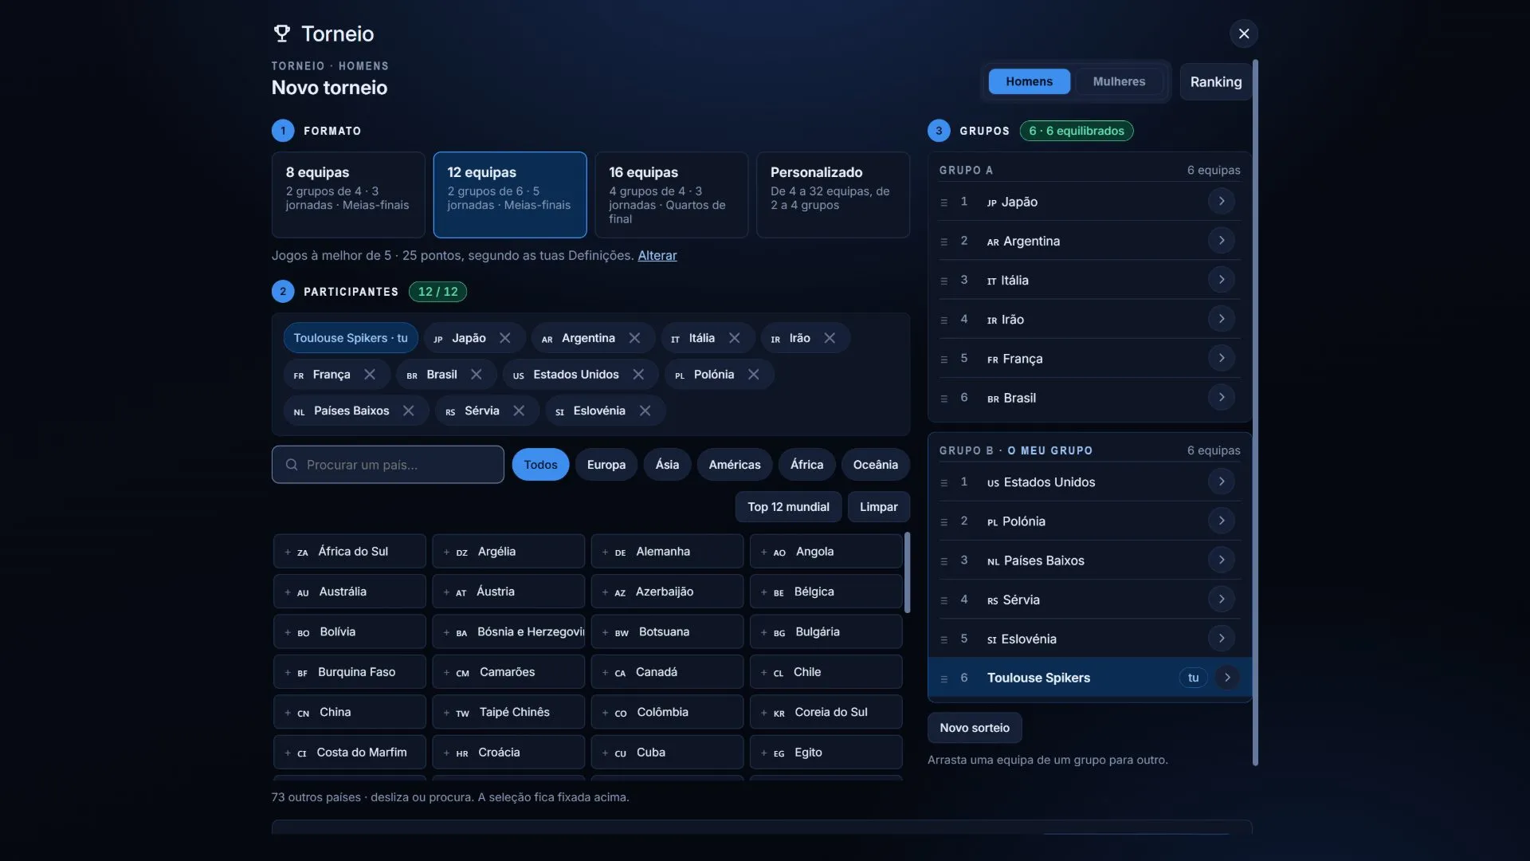The height and width of the screenshot is (861, 1530).
Task: Expand Sérvia row chevron in Grupo B
Action: (1222, 599)
